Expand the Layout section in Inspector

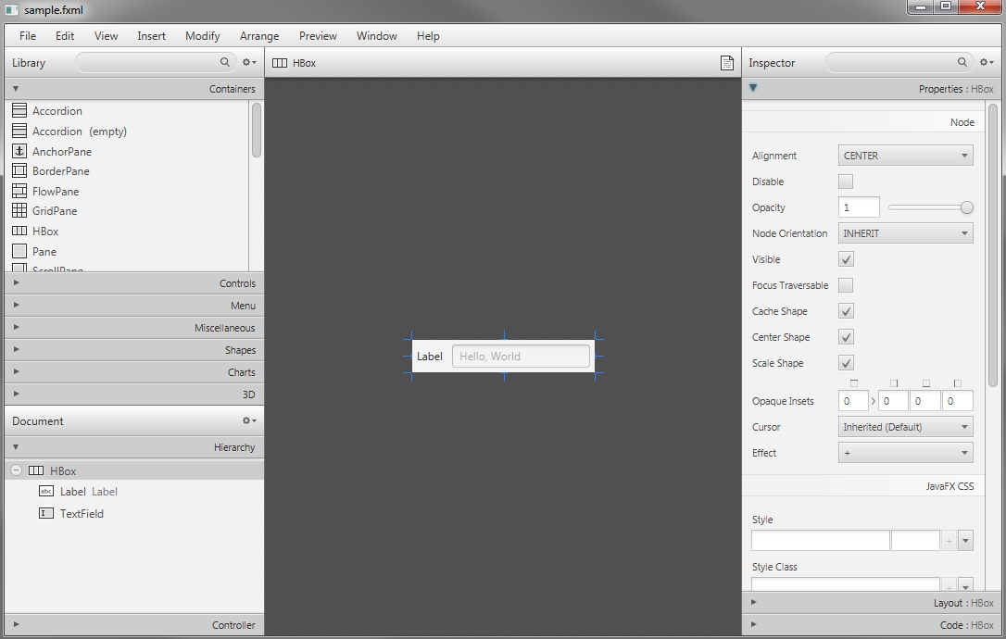(753, 602)
